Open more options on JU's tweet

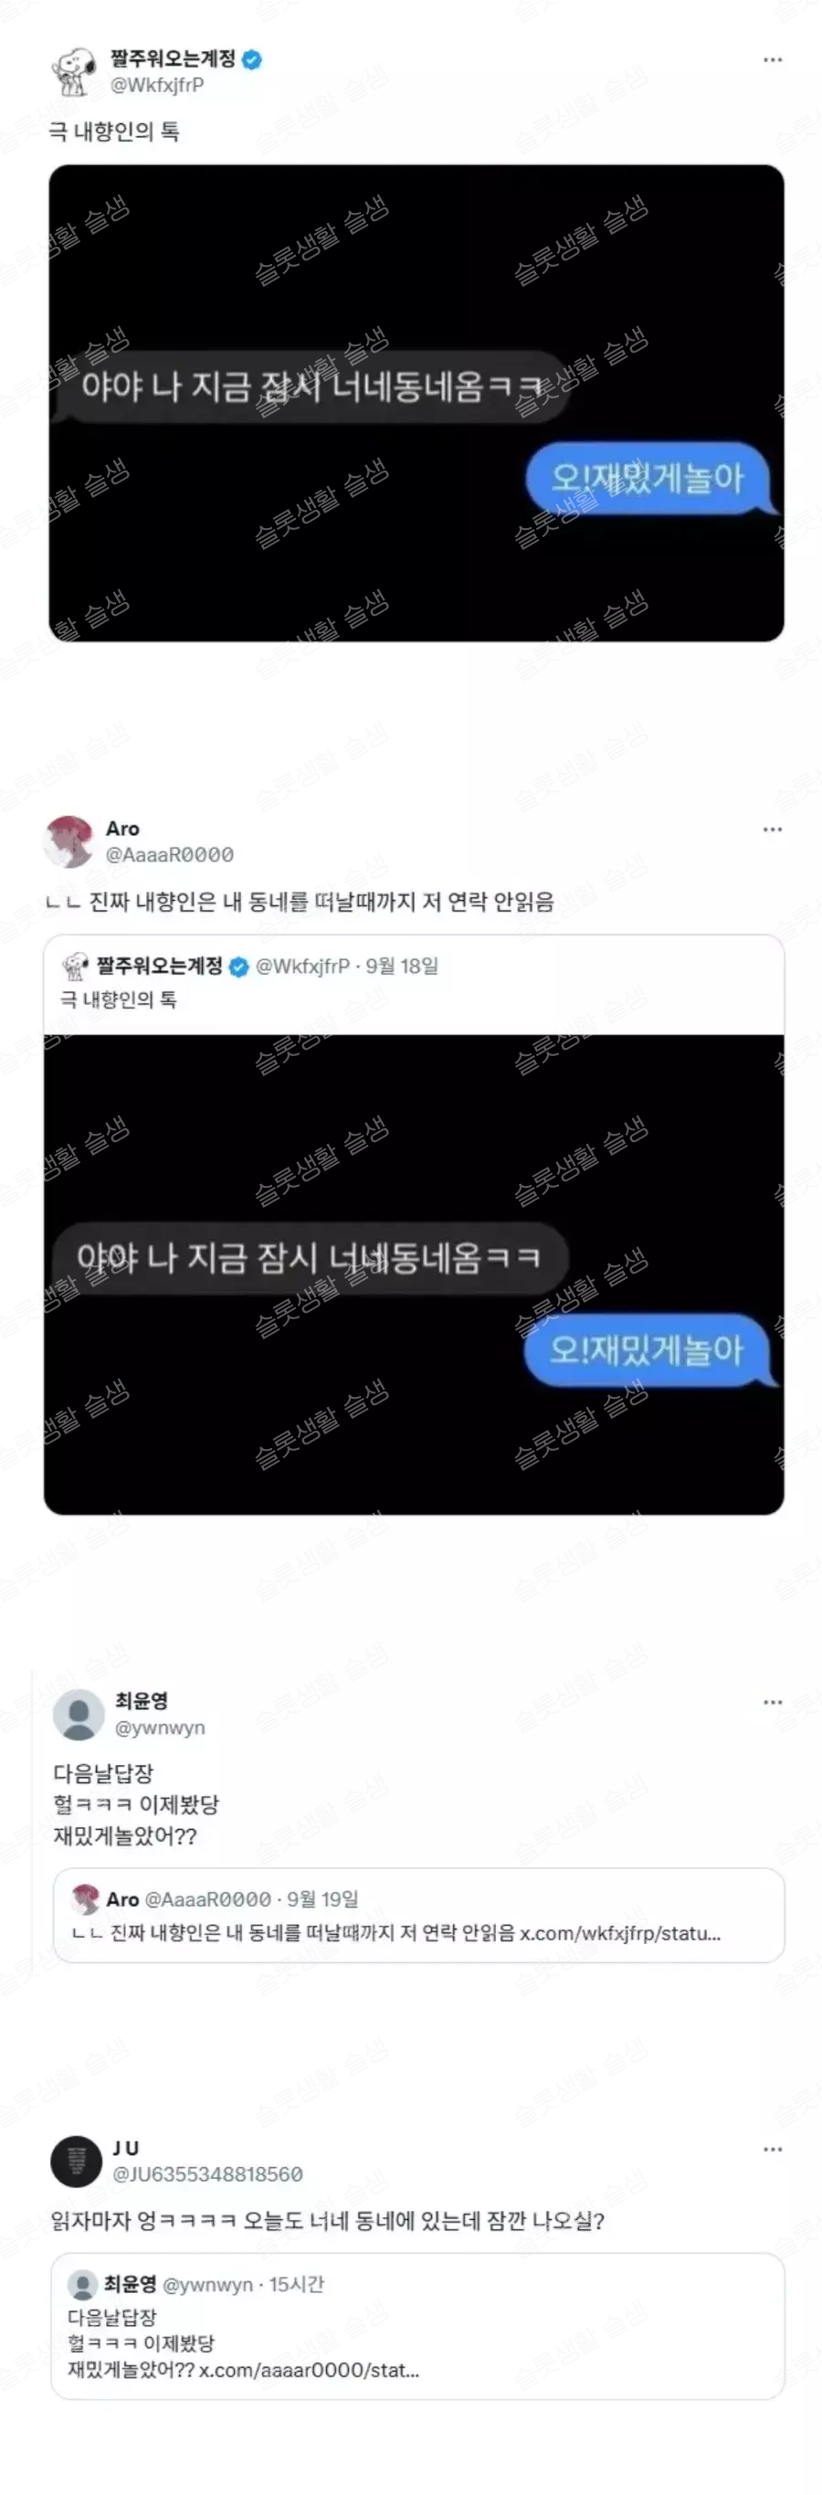pyautogui.click(x=772, y=2148)
